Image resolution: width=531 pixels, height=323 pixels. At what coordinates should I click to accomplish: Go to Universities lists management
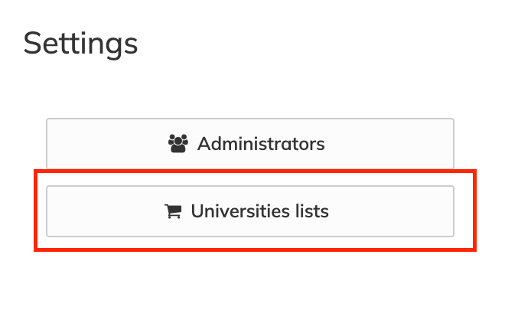click(x=250, y=211)
